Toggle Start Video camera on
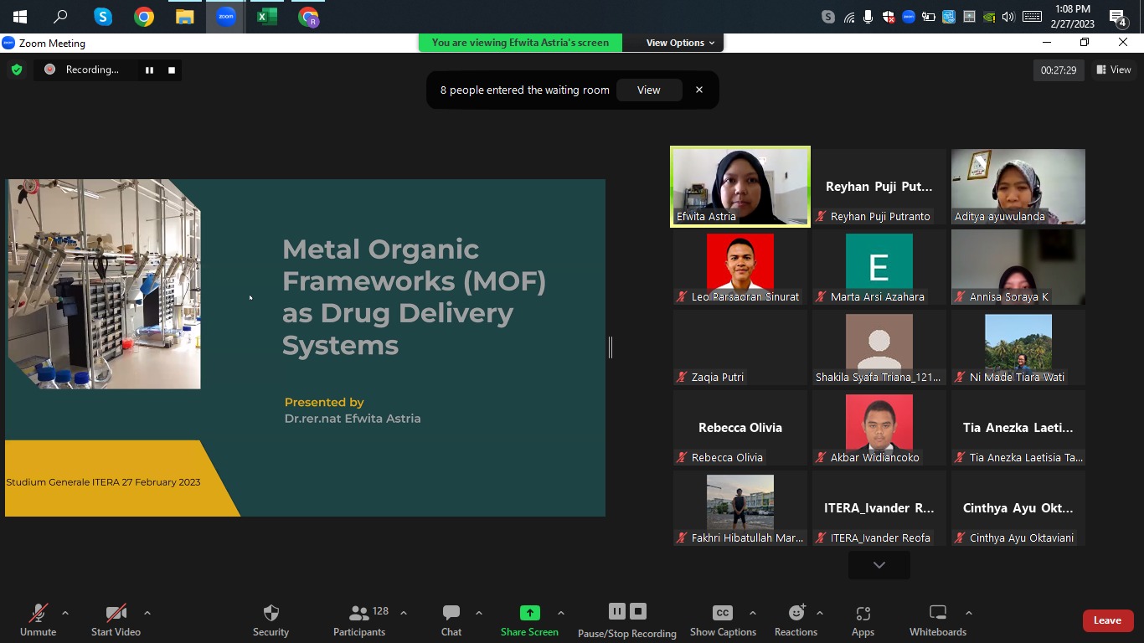 [x=116, y=614]
